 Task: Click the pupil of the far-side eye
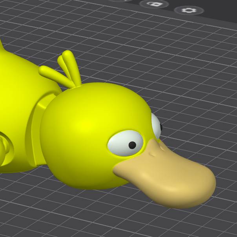[x=160, y=127]
